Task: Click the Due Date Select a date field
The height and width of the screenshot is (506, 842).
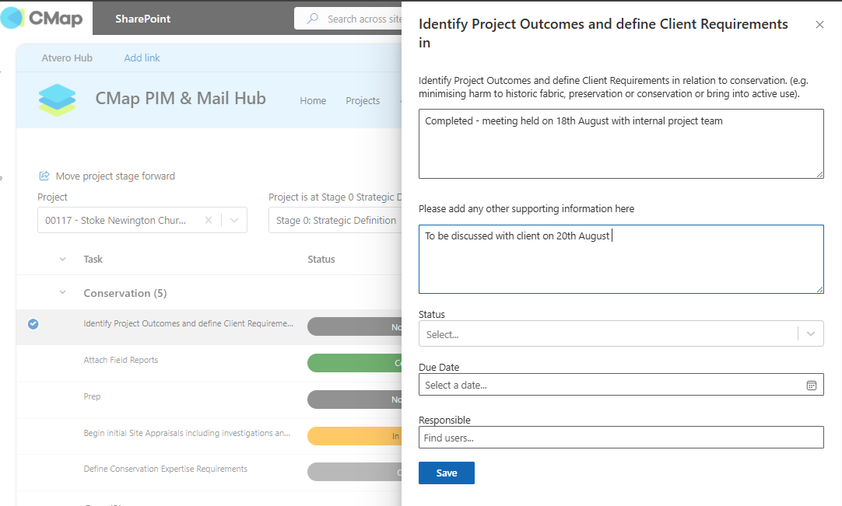Action: [621, 385]
